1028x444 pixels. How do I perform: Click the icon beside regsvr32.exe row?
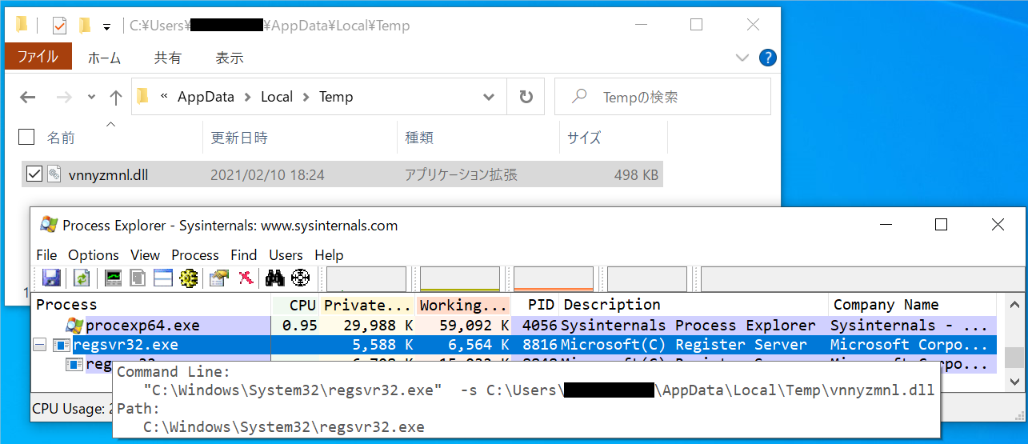click(62, 345)
